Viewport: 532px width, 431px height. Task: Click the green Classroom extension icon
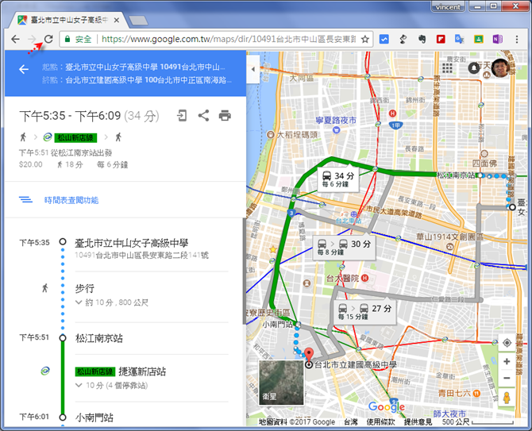(x=478, y=40)
